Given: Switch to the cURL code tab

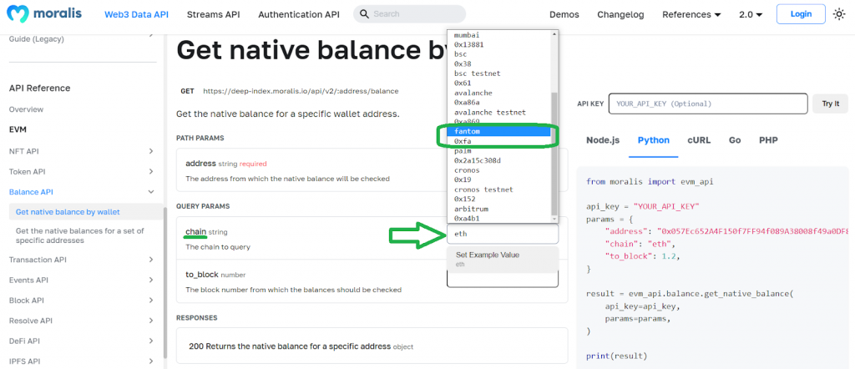Looking at the screenshot, I should 699,140.
